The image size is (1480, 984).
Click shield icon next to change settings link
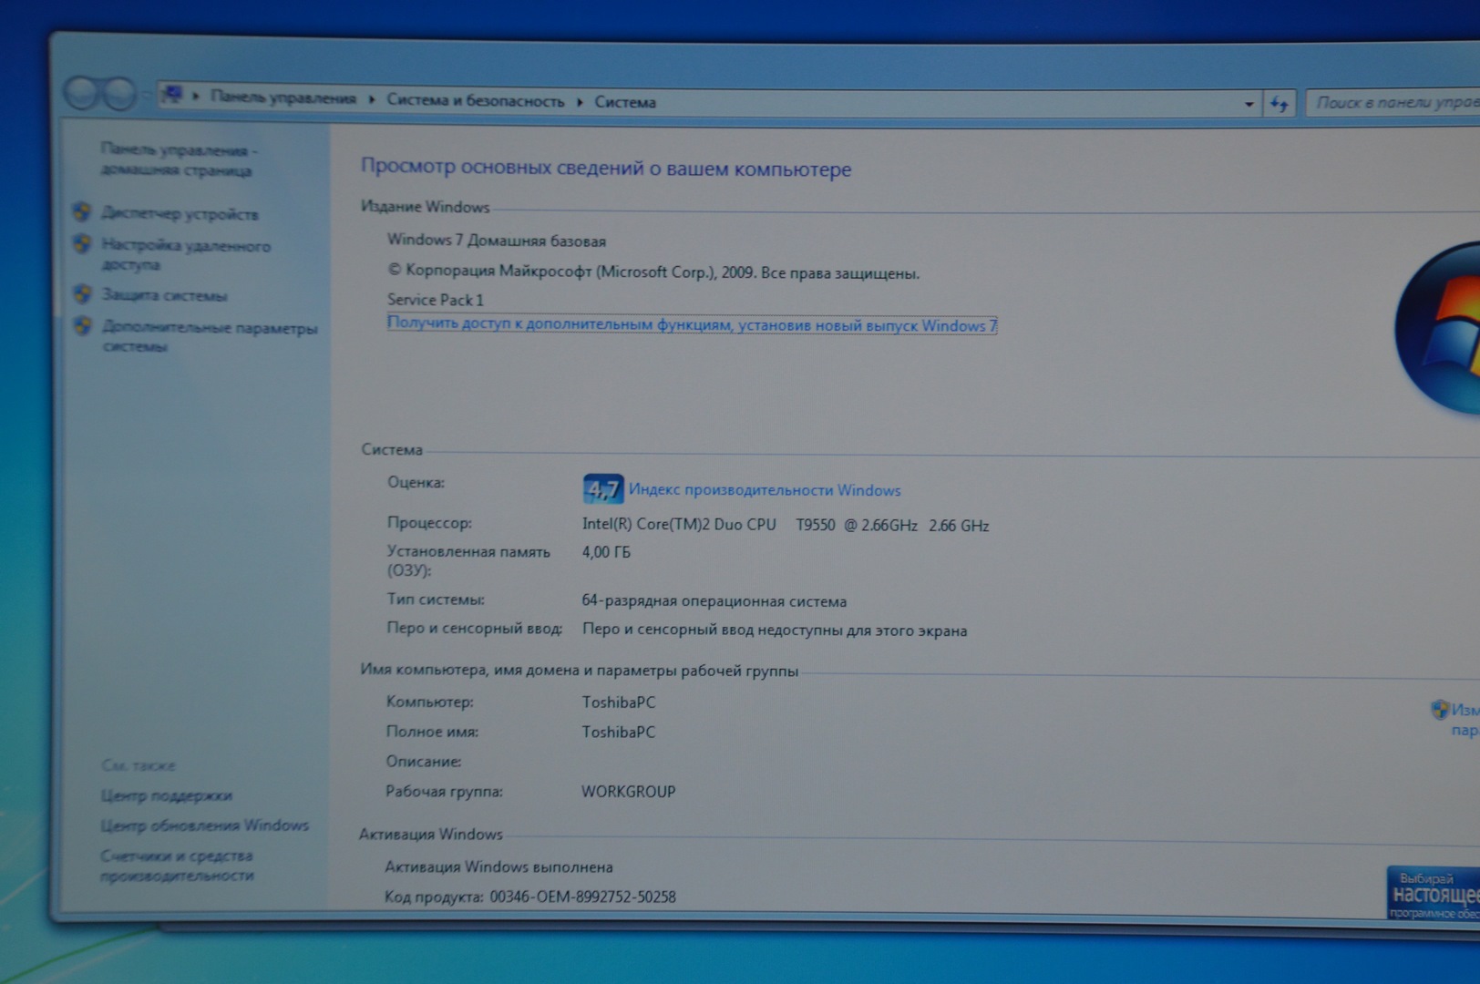pyautogui.click(x=1440, y=709)
